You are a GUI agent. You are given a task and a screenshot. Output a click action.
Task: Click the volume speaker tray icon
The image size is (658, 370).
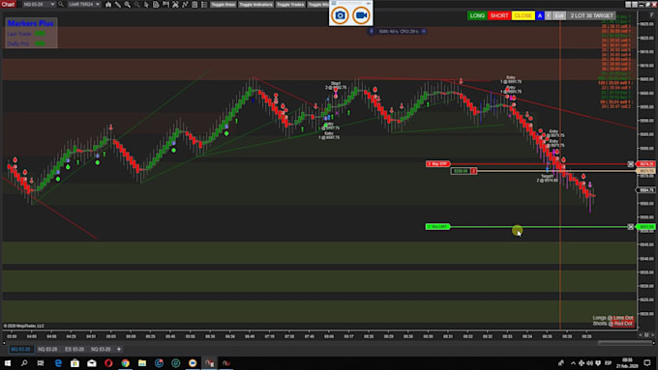tap(589, 363)
